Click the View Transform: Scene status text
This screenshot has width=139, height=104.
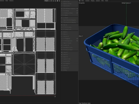(x=85, y=103)
